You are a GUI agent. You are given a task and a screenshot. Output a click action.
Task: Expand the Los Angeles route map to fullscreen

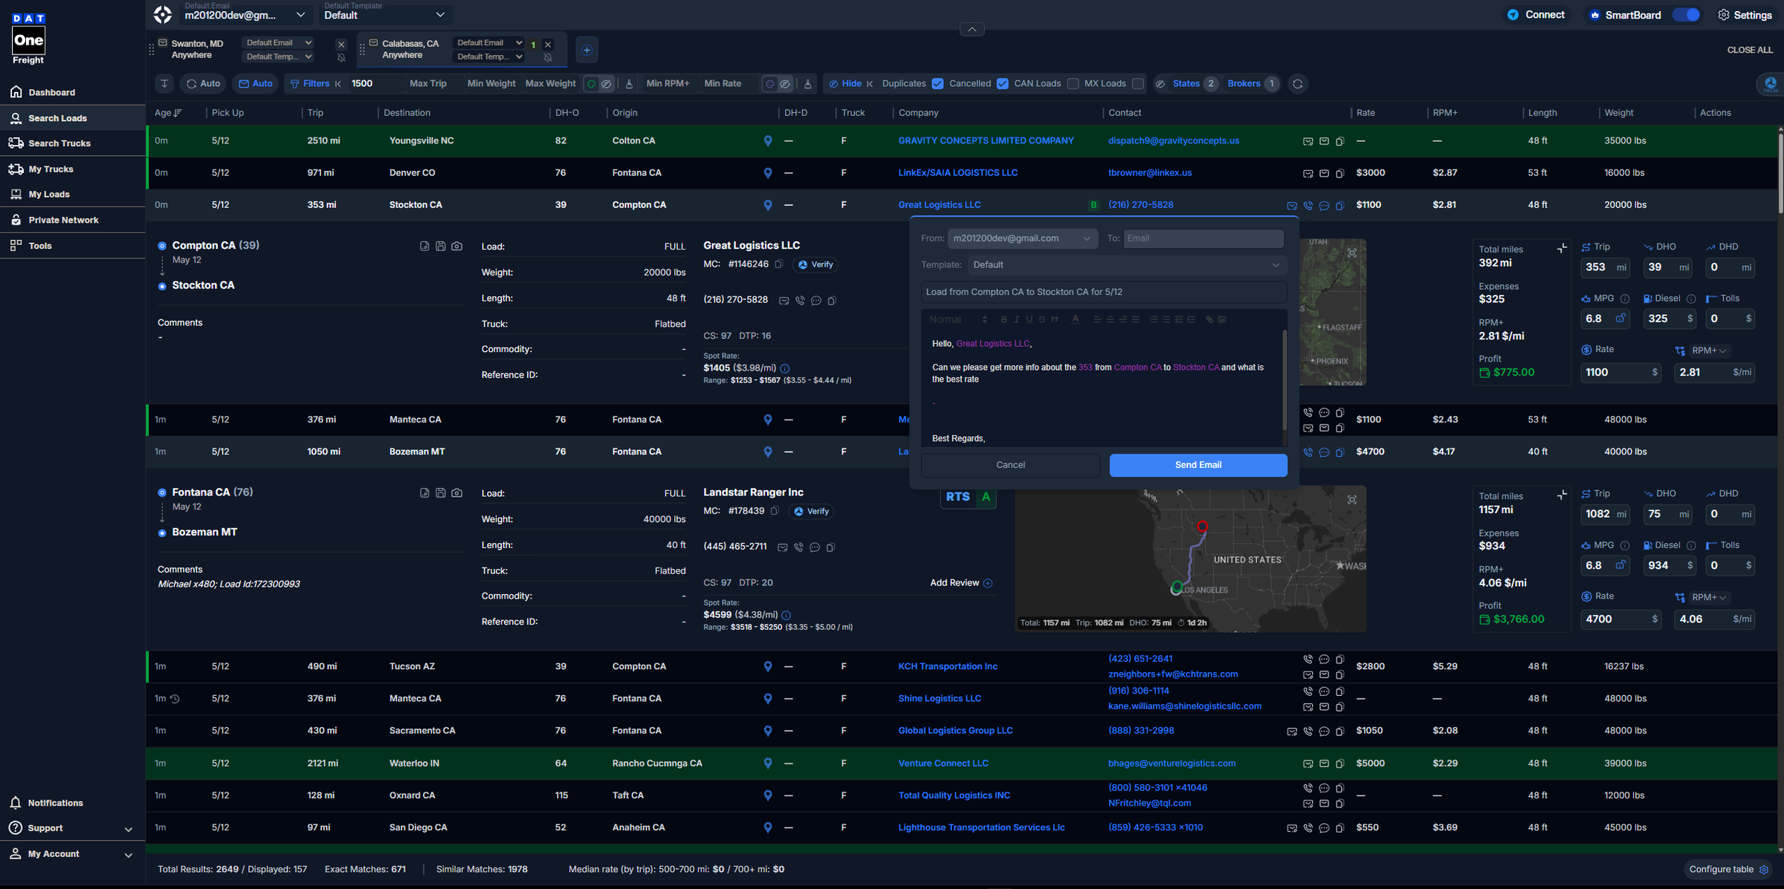(x=1352, y=500)
